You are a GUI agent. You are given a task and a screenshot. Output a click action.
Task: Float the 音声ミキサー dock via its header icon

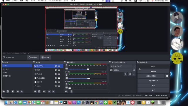65,62
